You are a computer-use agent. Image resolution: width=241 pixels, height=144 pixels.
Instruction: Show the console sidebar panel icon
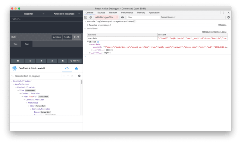coord(86,17)
